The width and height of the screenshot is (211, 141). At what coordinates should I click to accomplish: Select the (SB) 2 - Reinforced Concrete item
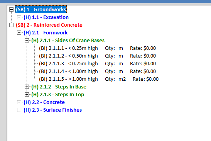[49, 25]
